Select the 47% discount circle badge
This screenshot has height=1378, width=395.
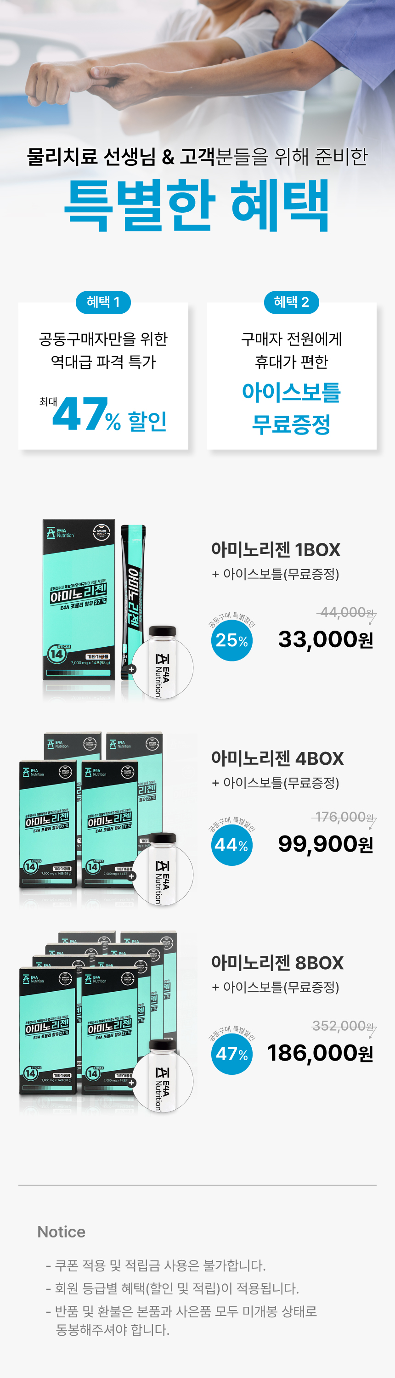[232, 1053]
